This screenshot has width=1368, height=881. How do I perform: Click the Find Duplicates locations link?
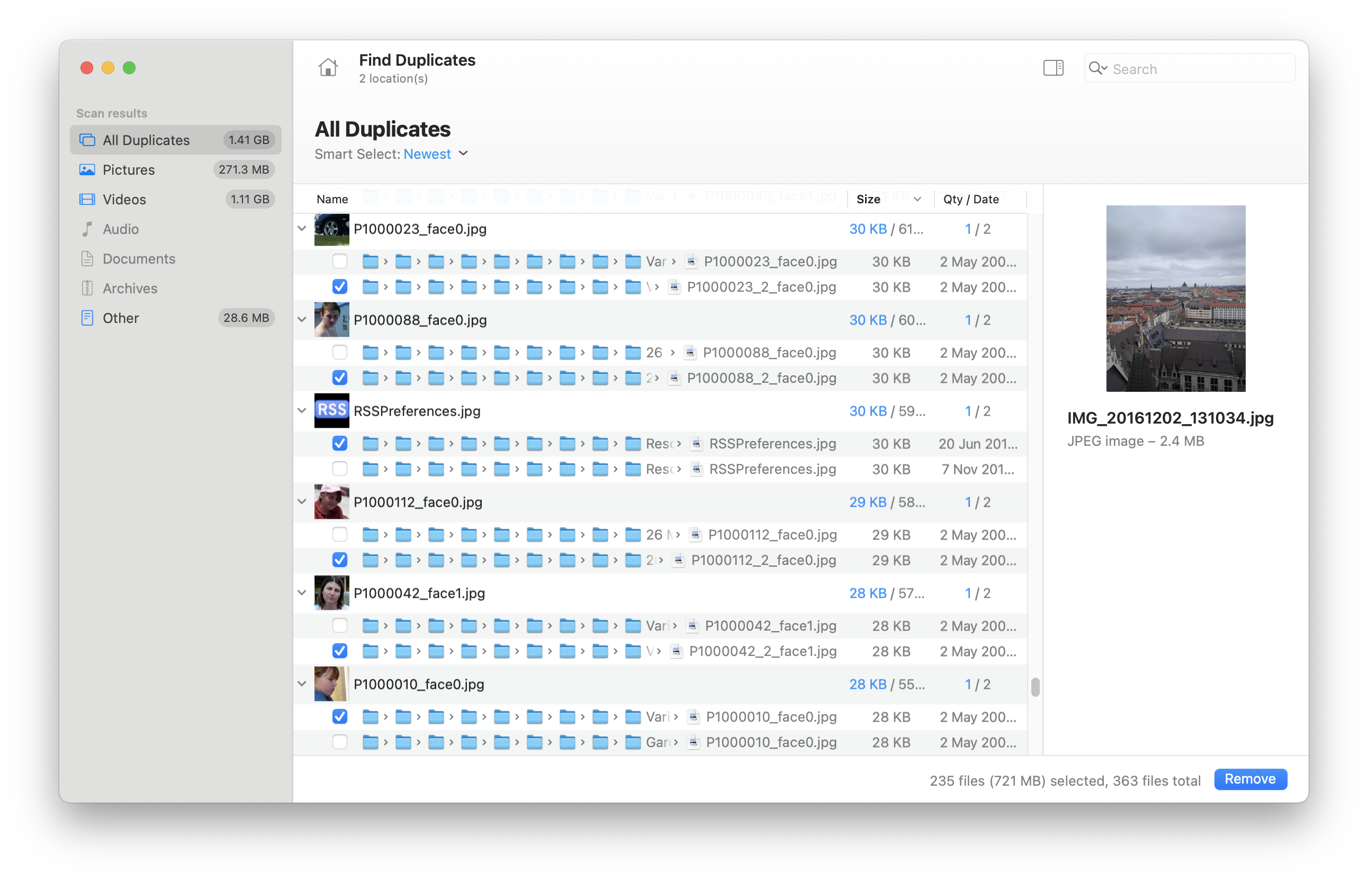tap(393, 78)
